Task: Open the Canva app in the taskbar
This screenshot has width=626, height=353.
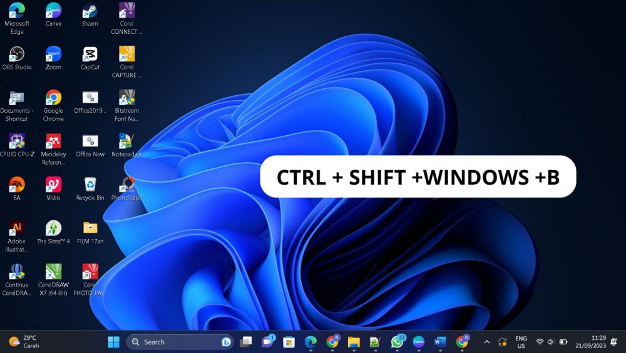Action: 418,342
